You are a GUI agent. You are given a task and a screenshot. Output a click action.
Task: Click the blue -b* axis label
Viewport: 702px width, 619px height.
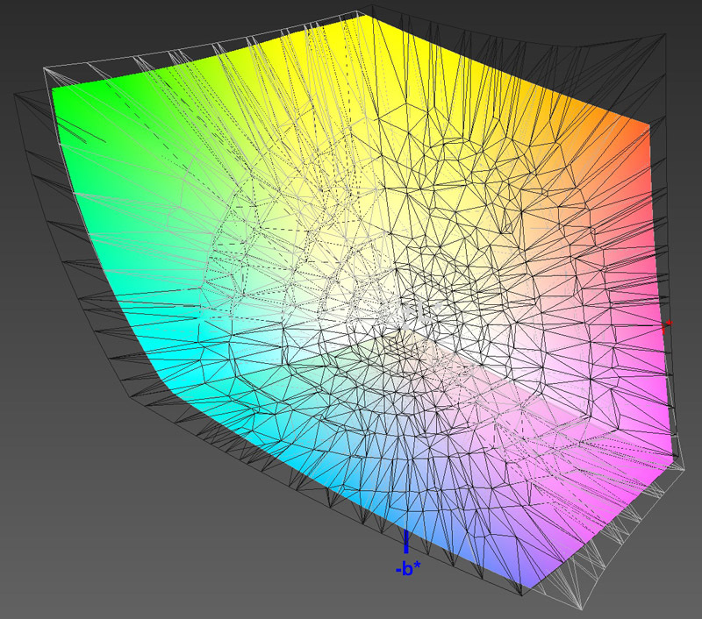(x=408, y=568)
